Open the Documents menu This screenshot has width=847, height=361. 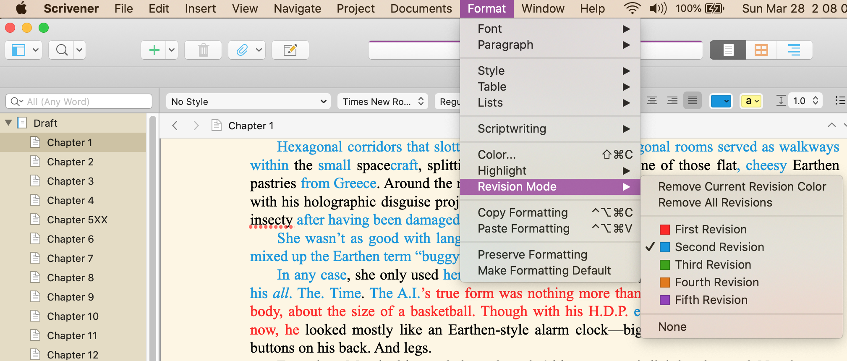[x=421, y=8]
